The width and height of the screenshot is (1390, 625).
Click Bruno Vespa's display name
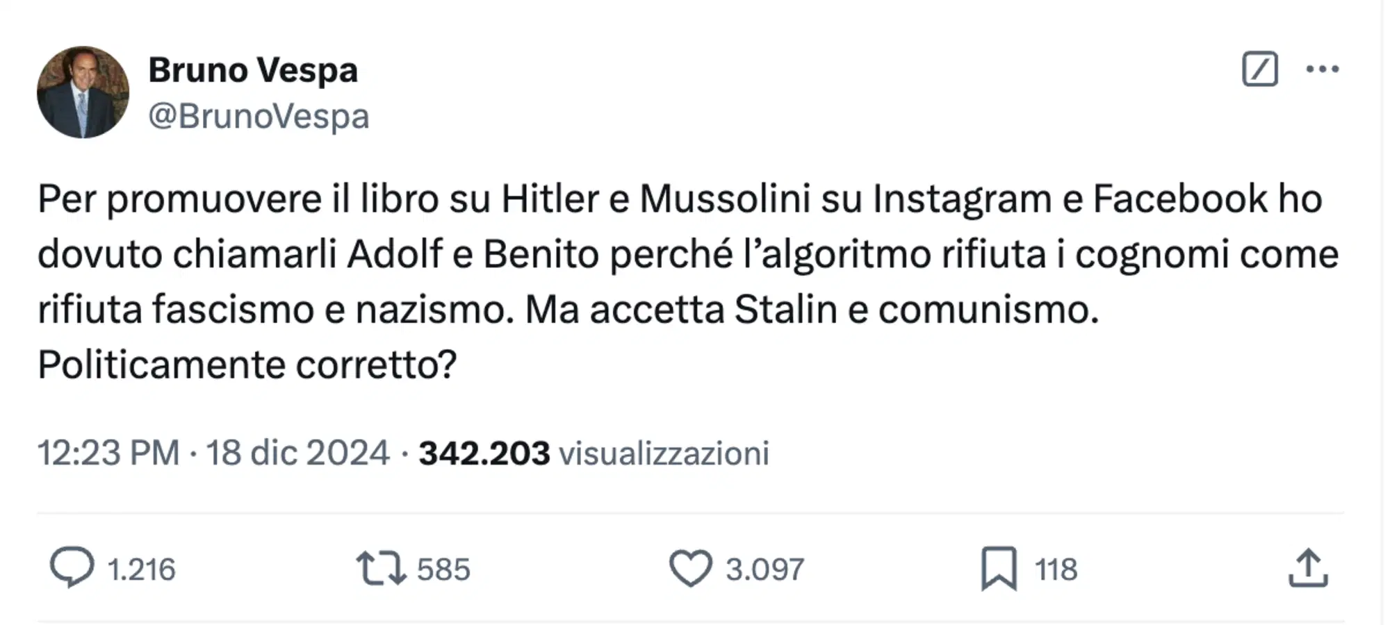(253, 69)
